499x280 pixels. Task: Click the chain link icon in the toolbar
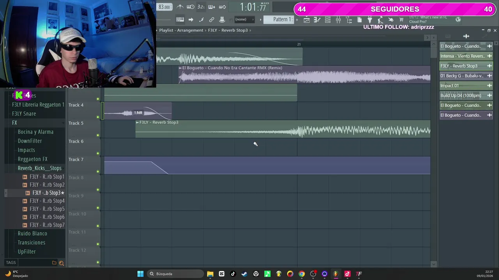point(212,19)
